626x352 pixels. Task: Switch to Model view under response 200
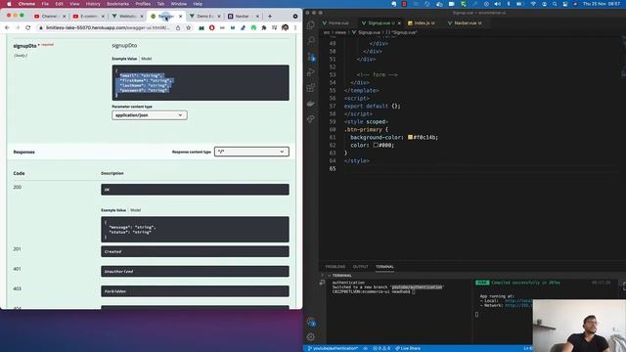pos(135,210)
